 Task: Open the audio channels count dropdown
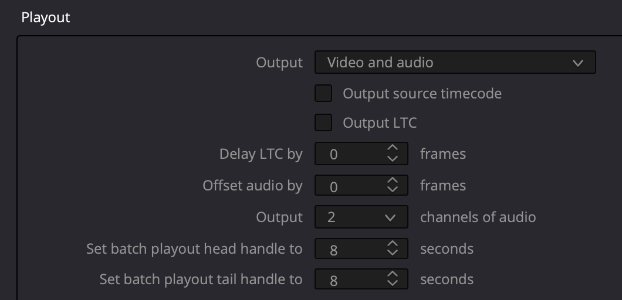pos(361,217)
